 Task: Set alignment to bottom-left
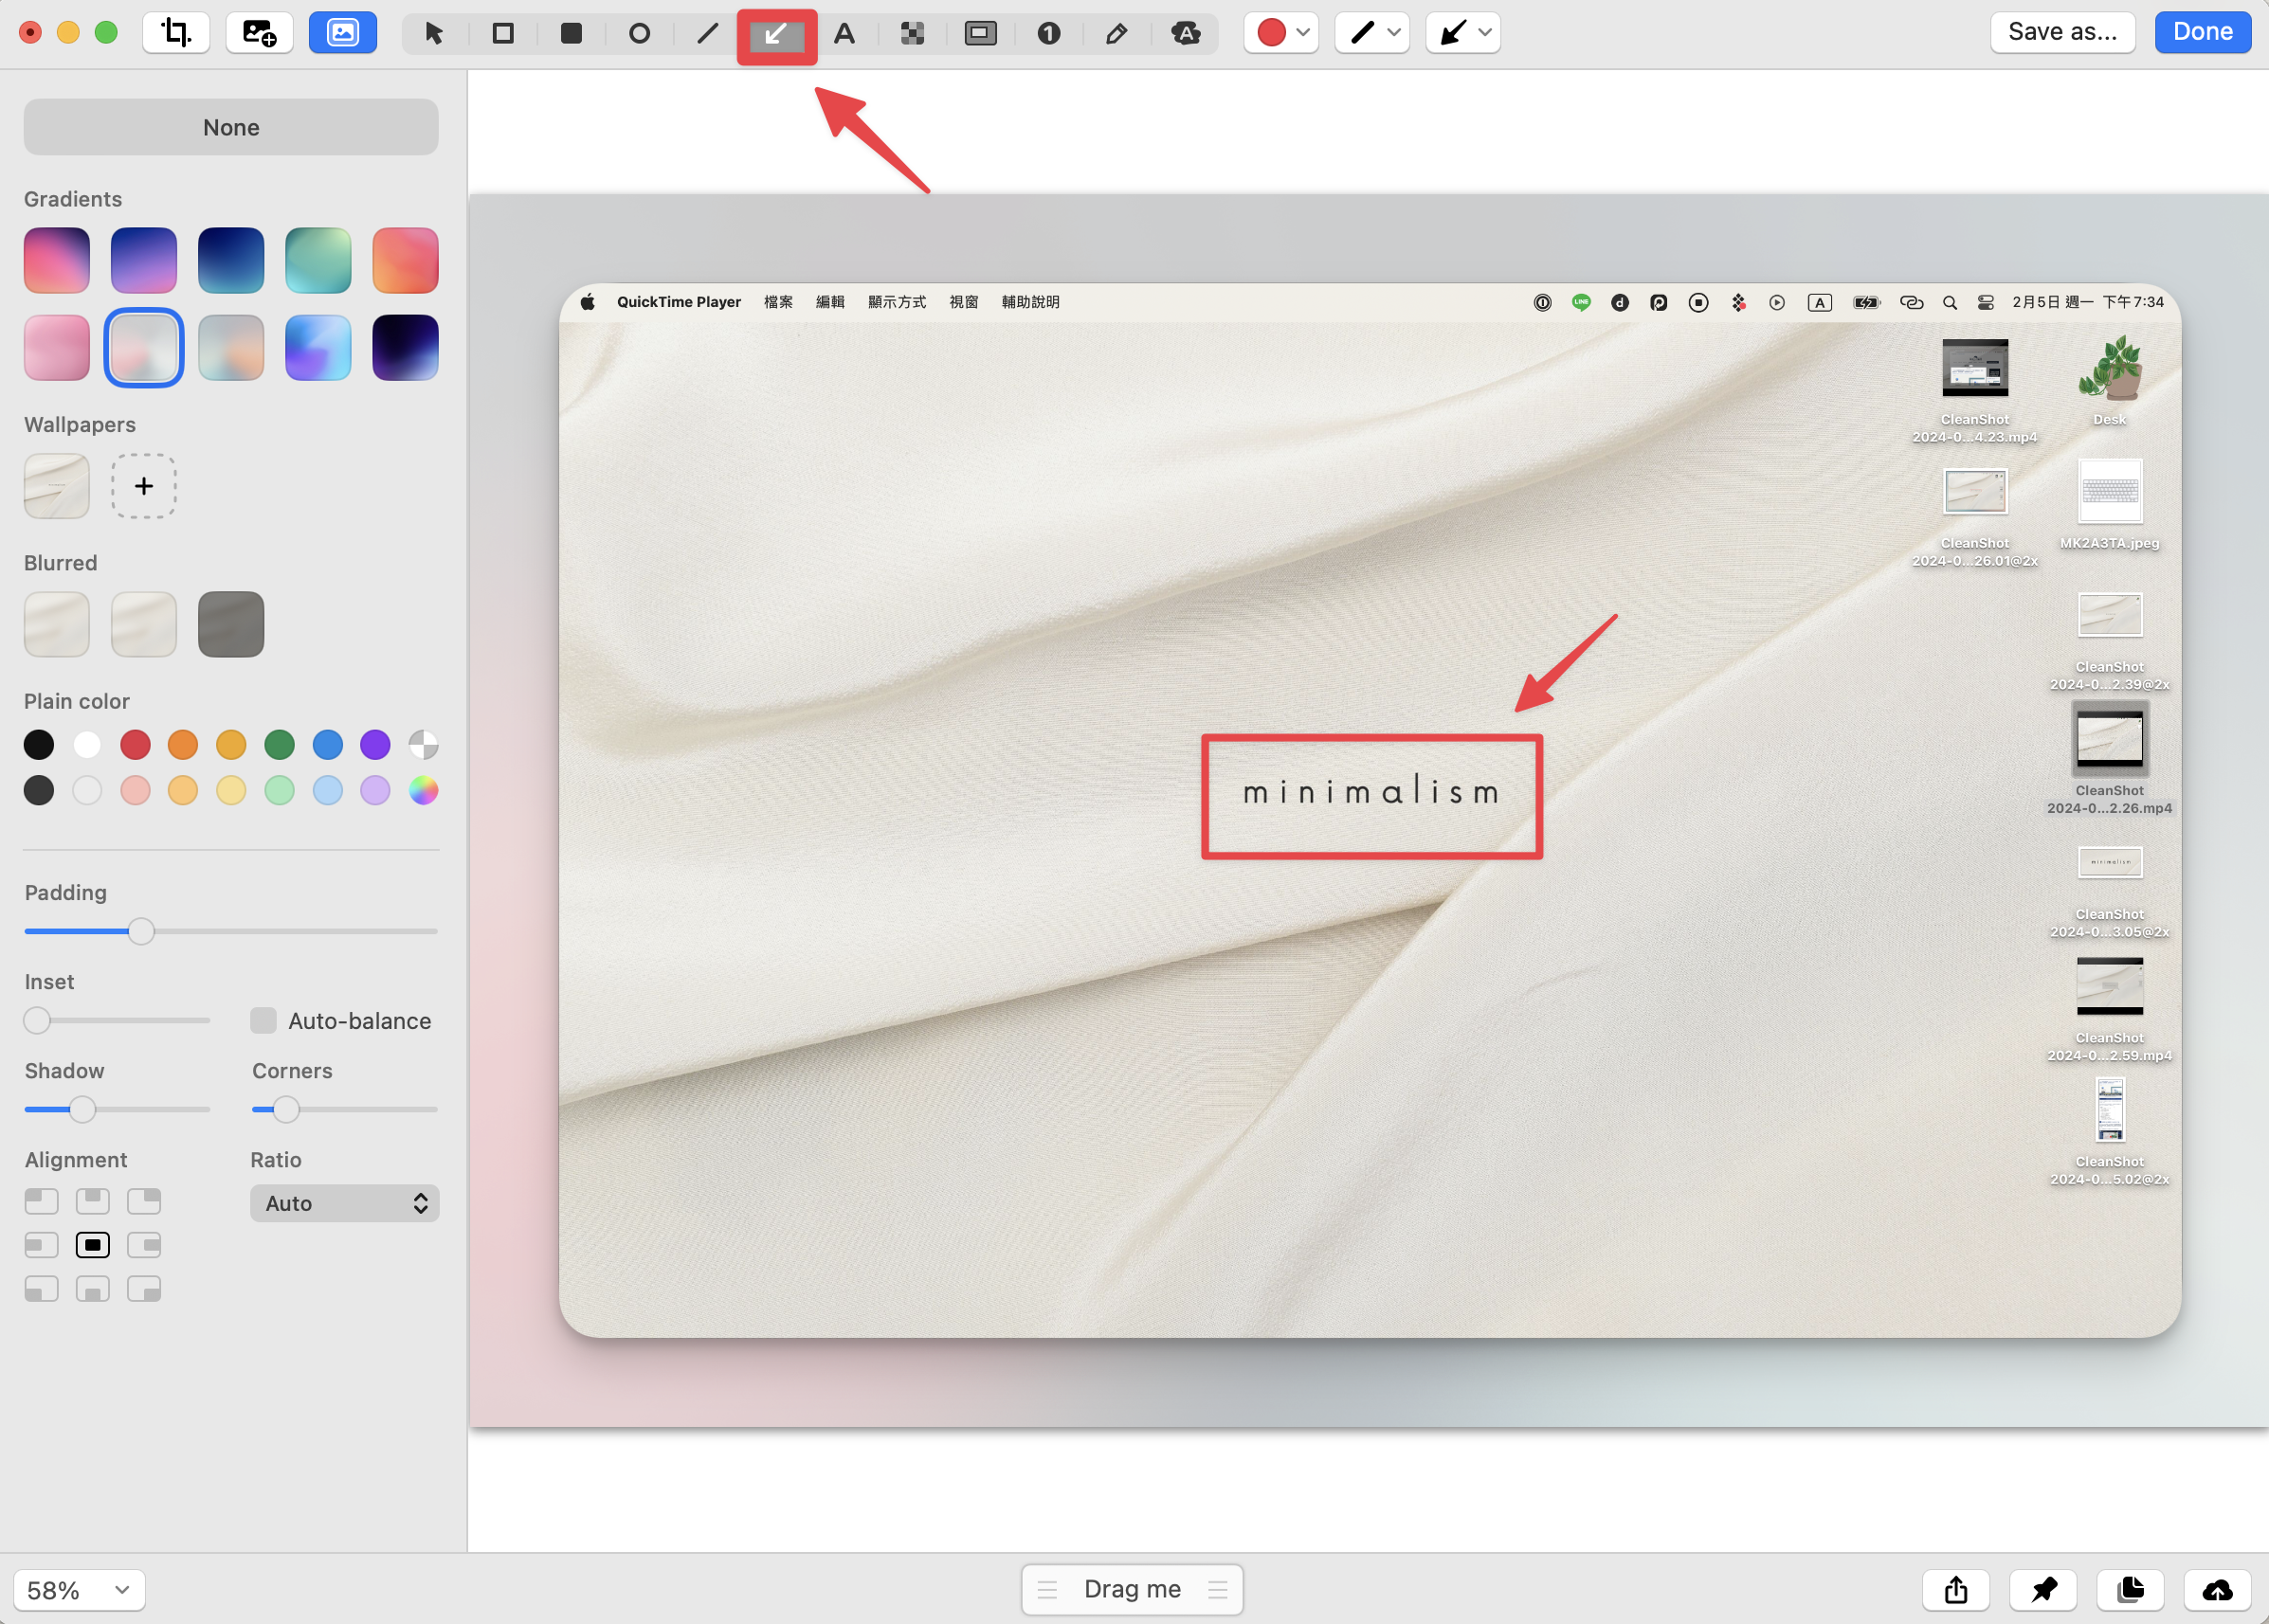click(x=41, y=1288)
